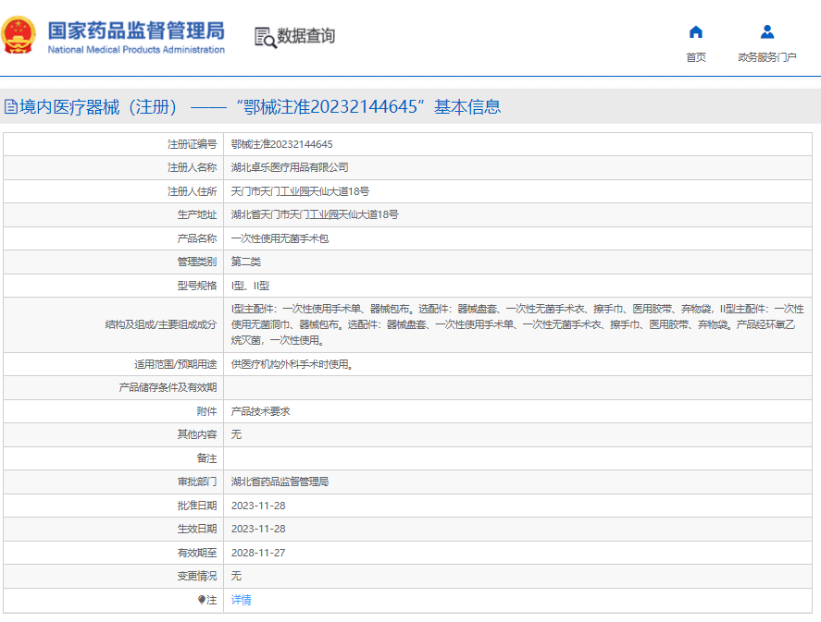Click National Medical Products Administration subtitle

pyautogui.click(x=136, y=50)
